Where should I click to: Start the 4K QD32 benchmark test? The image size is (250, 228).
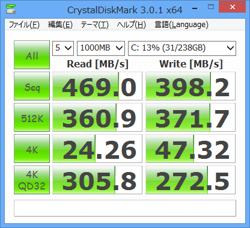(x=32, y=180)
